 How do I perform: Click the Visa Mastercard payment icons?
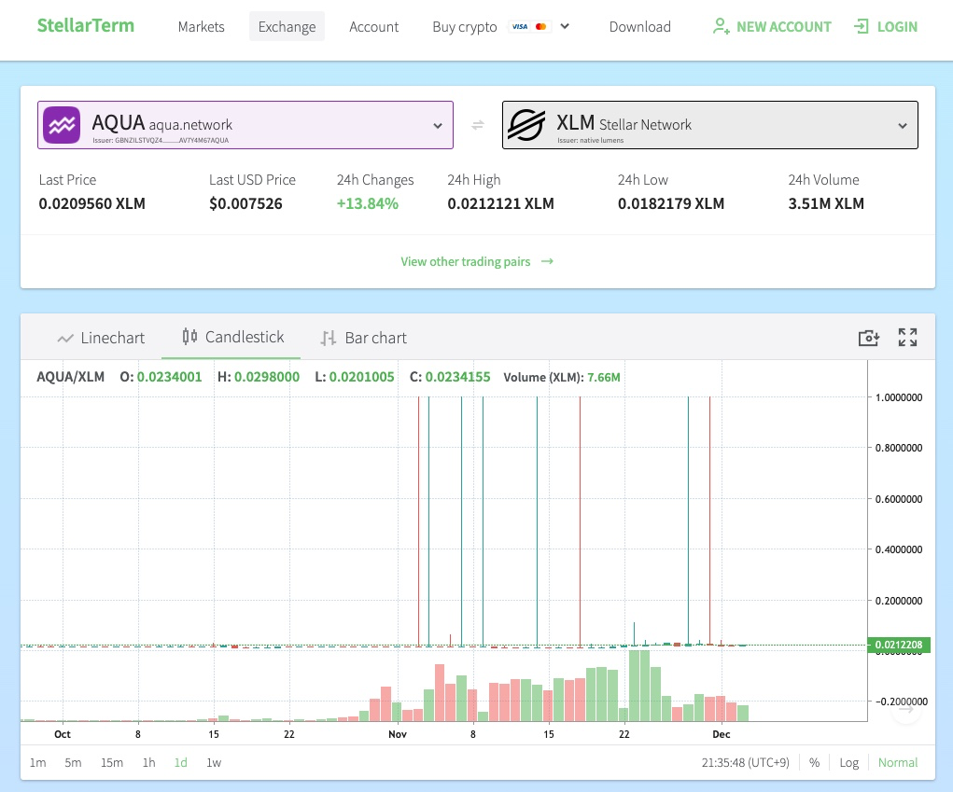coord(529,26)
